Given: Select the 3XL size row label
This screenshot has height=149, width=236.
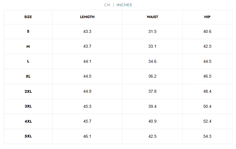Looking at the screenshot, I should [x=28, y=106].
